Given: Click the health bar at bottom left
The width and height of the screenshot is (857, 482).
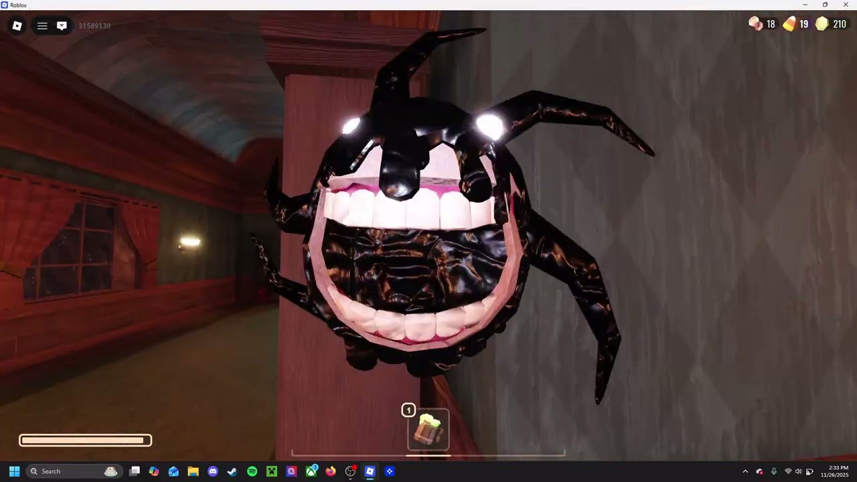Looking at the screenshot, I should (x=86, y=440).
